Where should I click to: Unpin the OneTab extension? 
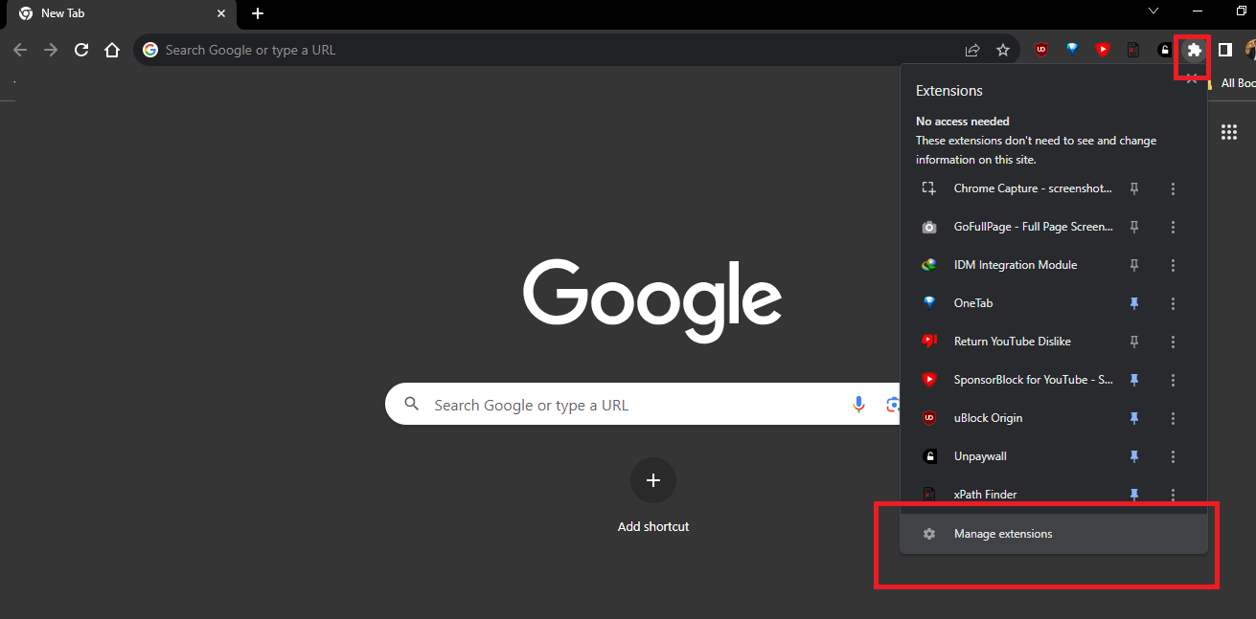[x=1134, y=303]
